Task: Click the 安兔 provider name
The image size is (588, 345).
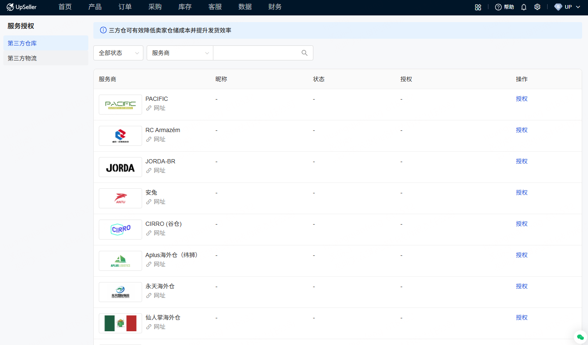Action: click(151, 192)
